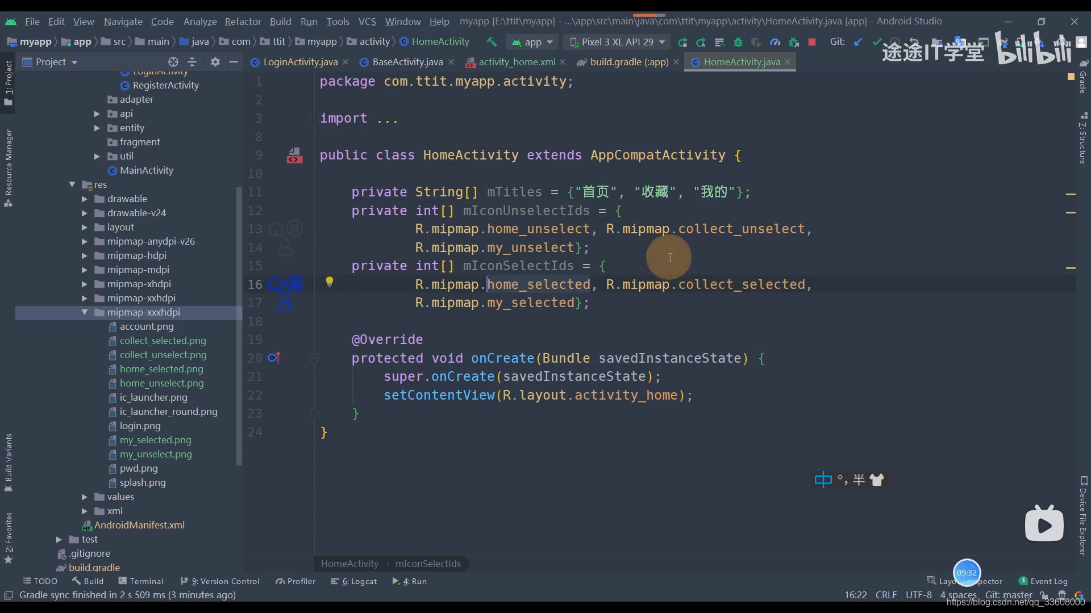The height and width of the screenshot is (613, 1091).
Task: Click the intention lightbulb on line 16
Action: click(x=329, y=282)
